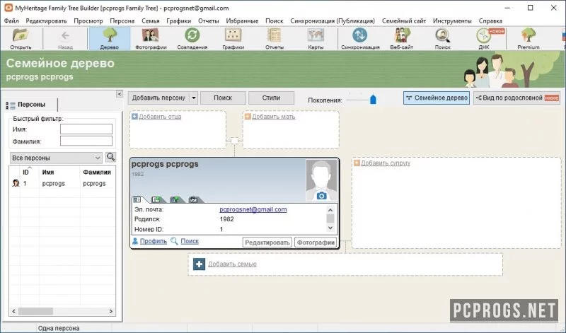Click the person photo placeholder thumbnail
Screen dimensions: 566x333
[x=321, y=180]
